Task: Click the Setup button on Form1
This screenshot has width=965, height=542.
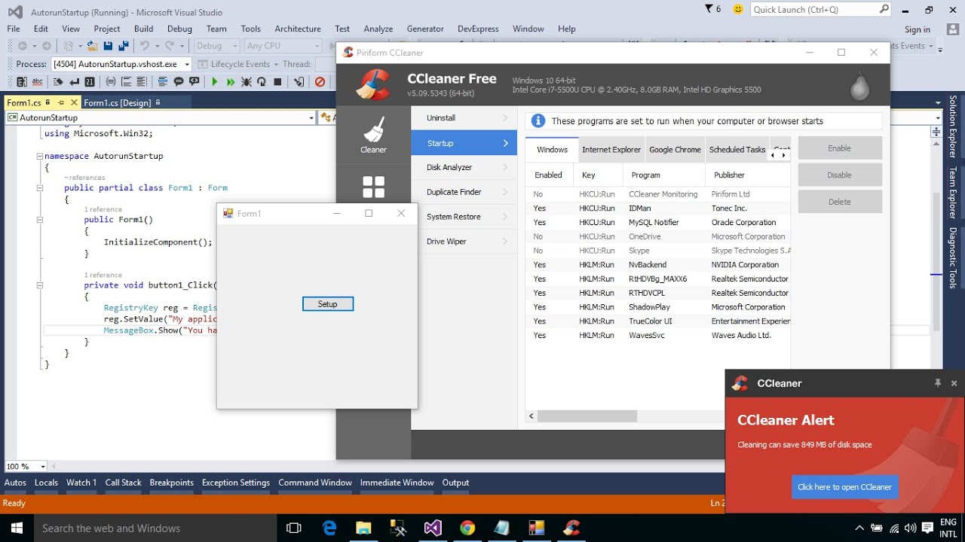Action: (328, 304)
